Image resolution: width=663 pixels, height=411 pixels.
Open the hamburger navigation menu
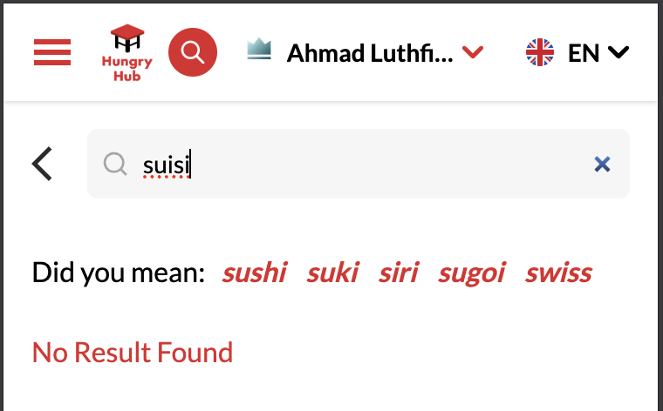[52, 52]
